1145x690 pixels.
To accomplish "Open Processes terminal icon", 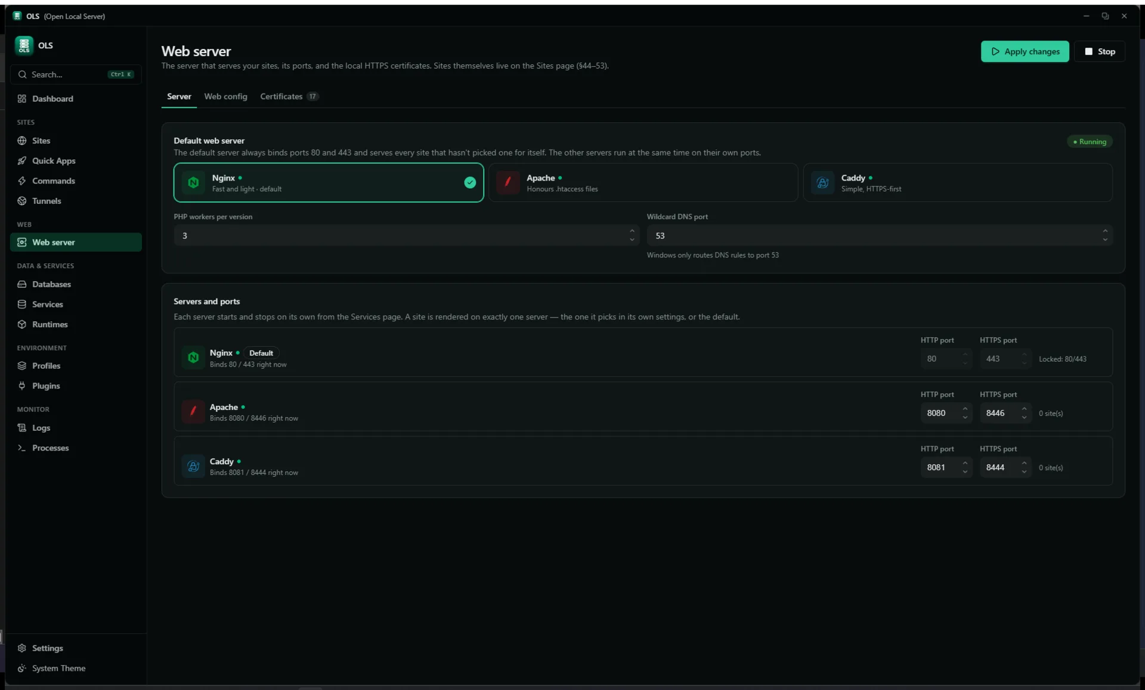I will click(x=22, y=448).
